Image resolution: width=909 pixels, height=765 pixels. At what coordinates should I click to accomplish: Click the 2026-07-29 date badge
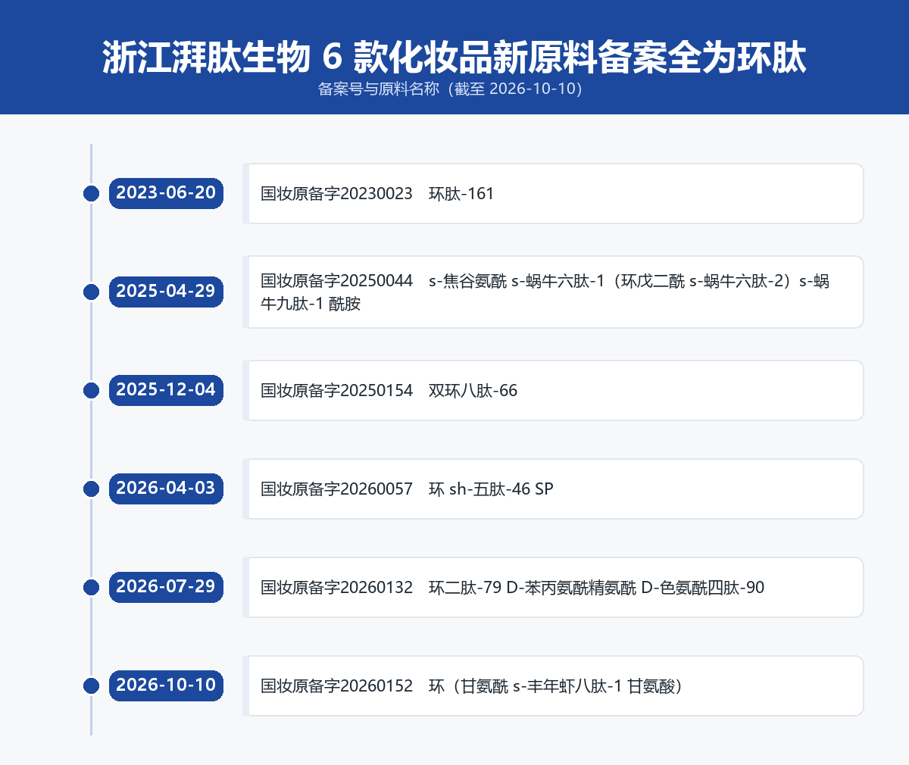[166, 587]
